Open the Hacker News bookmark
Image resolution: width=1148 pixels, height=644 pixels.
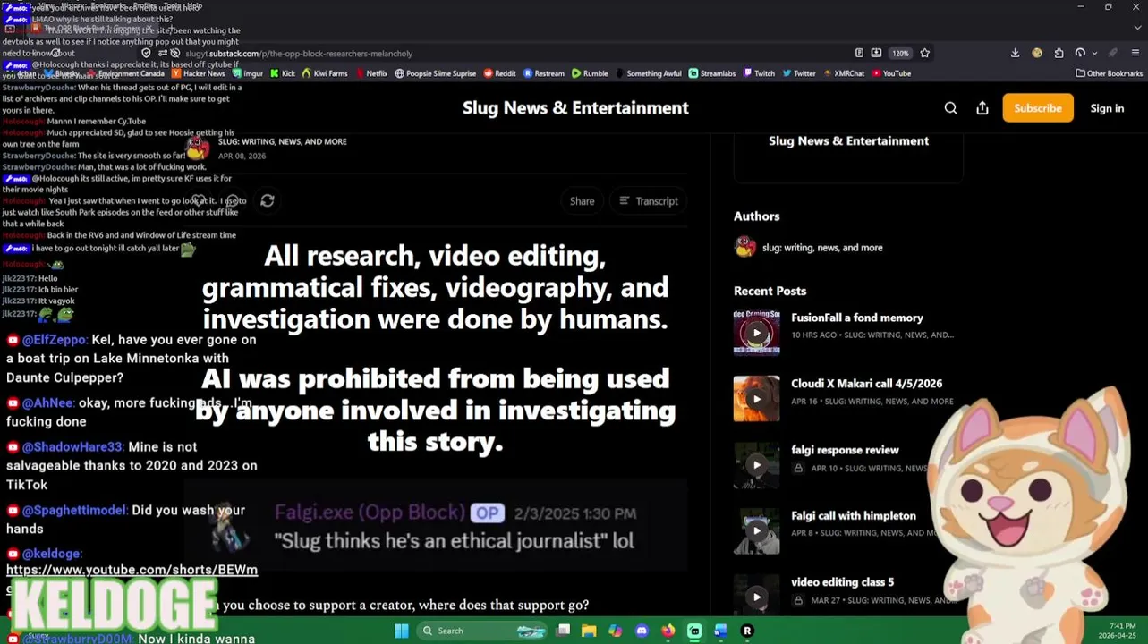click(197, 74)
